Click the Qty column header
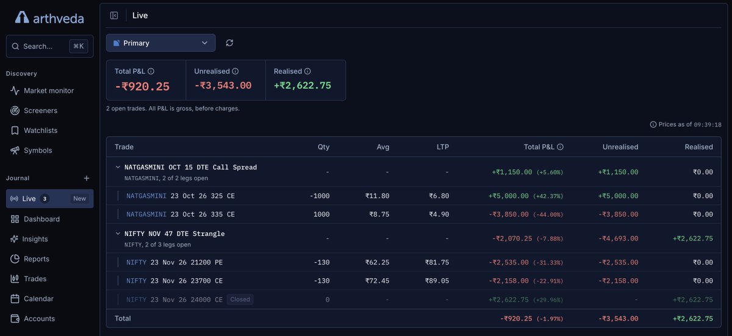The image size is (732, 336). tap(323, 147)
